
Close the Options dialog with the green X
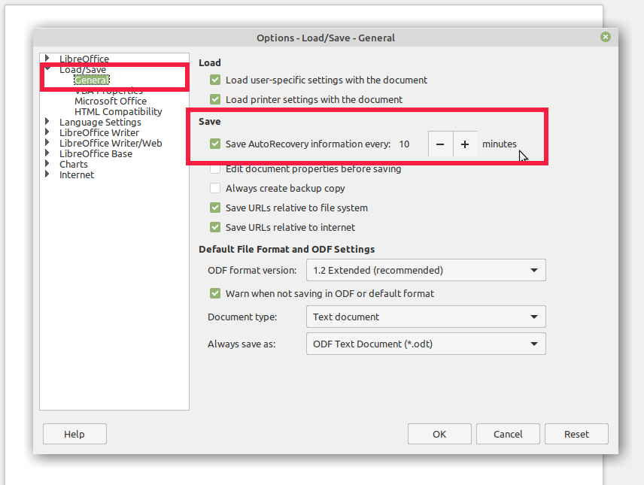tap(605, 37)
